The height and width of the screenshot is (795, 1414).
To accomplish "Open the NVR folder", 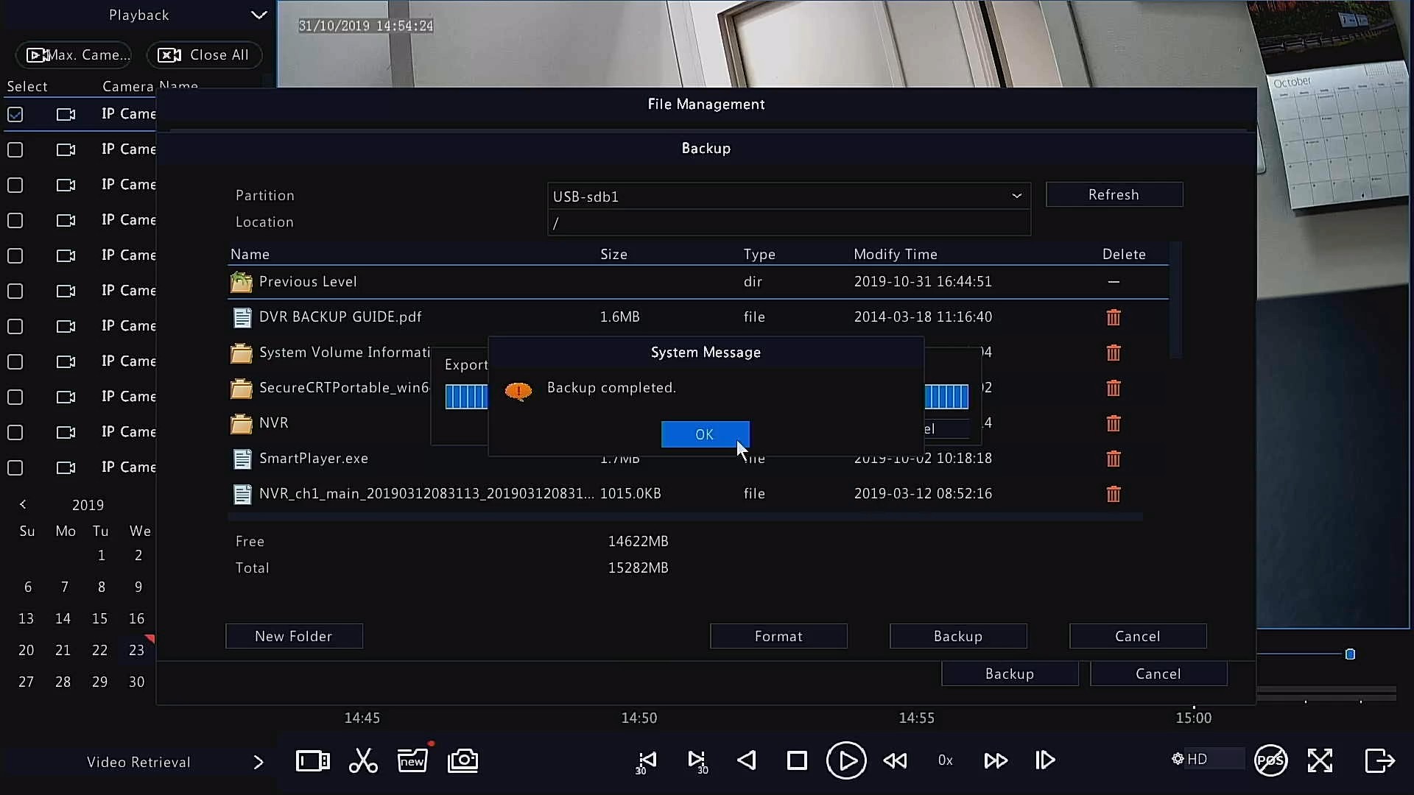I will pos(273,423).
